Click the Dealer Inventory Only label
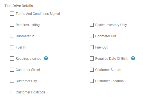The image size is (143, 101). coord(111,25)
